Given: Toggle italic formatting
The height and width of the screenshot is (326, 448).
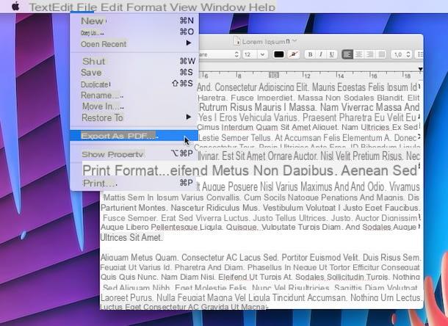Looking at the screenshot, I should point(321,54).
